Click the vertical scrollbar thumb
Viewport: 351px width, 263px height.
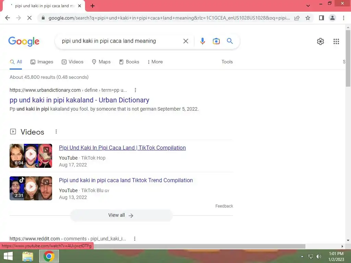[x=348, y=58]
